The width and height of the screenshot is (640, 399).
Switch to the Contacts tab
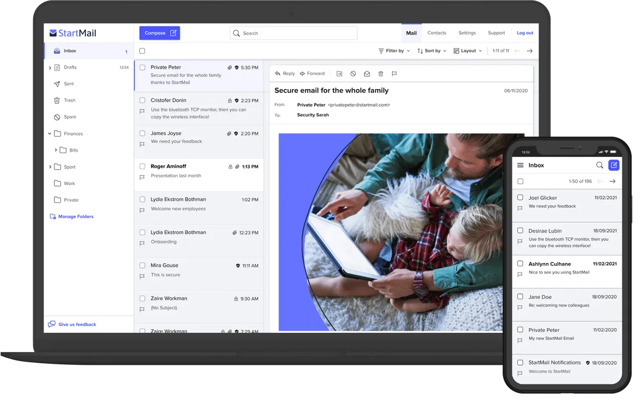pyautogui.click(x=437, y=33)
